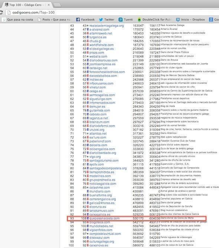Viewport: 219px width, 248px height.
Task: Open the dacostabalboa.com link
Action: (103, 76)
